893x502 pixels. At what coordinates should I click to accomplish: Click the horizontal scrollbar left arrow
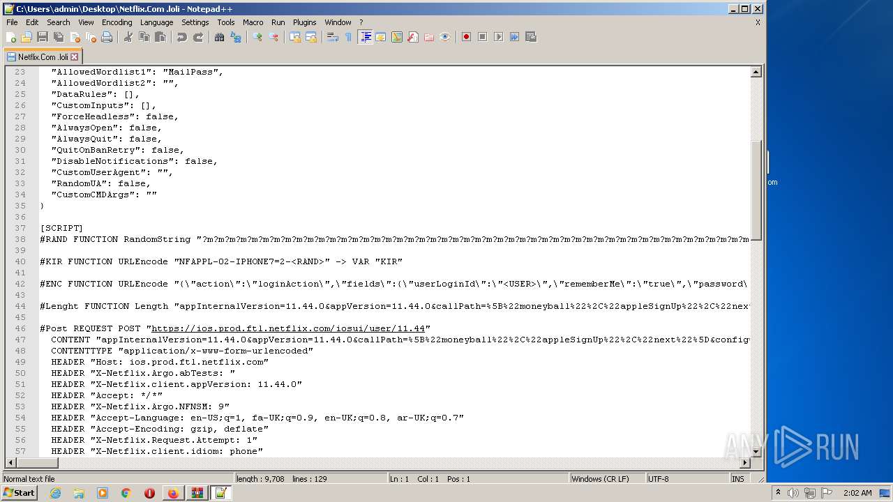[x=10, y=463]
